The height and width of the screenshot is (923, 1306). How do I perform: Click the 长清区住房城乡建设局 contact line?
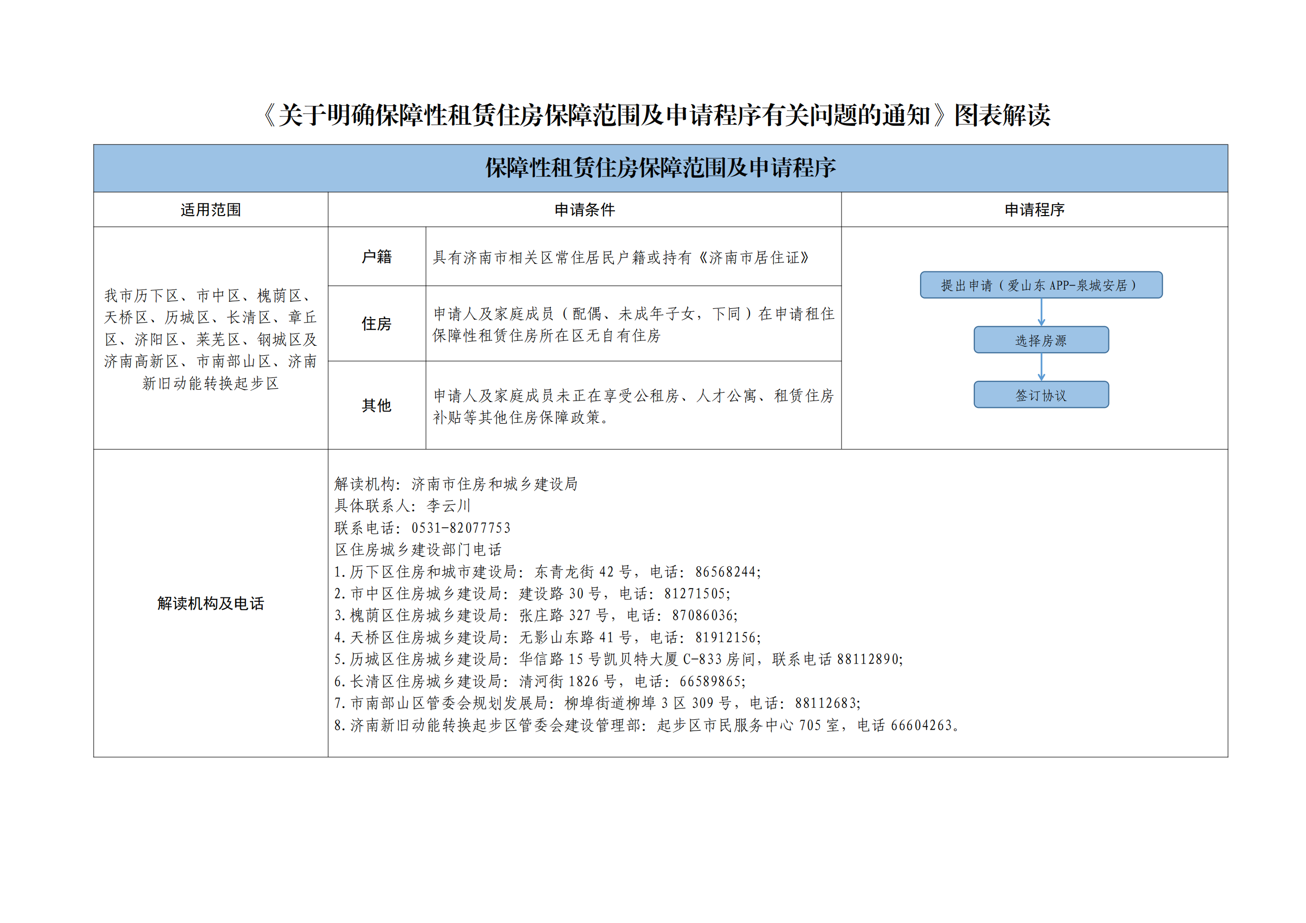point(540,681)
